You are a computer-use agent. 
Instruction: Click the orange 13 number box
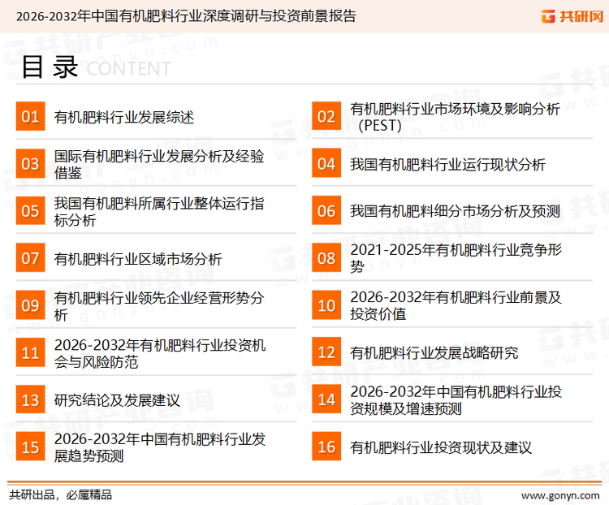coord(30,399)
